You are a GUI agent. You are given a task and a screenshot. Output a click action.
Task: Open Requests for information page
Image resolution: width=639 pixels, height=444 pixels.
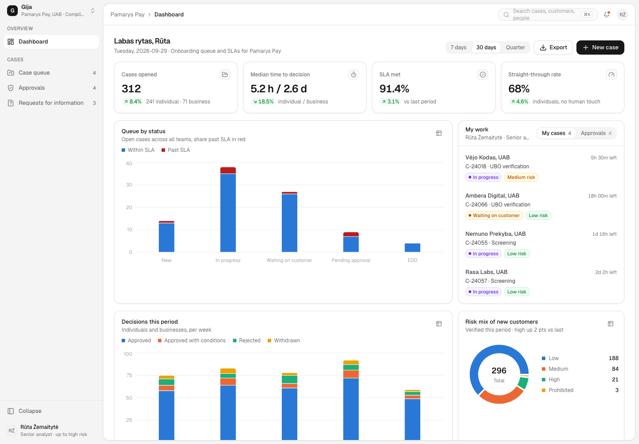[51, 103]
